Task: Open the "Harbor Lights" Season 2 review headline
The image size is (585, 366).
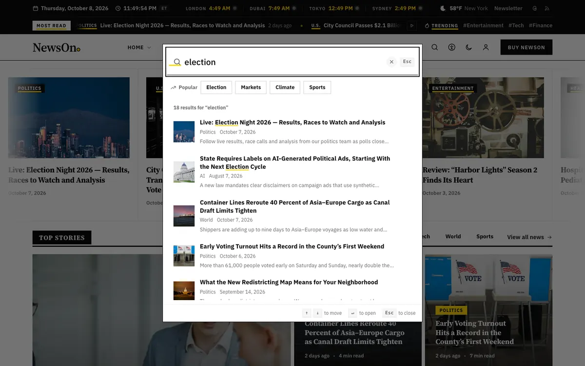Action: click(480, 175)
